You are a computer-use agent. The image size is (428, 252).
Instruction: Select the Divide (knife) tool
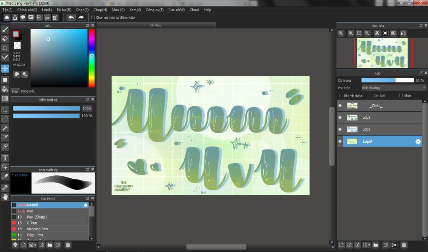[x=5, y=177]
